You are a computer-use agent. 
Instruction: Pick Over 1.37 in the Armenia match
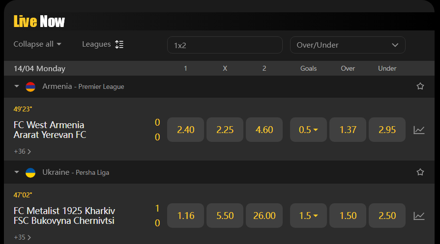(348, 130)
